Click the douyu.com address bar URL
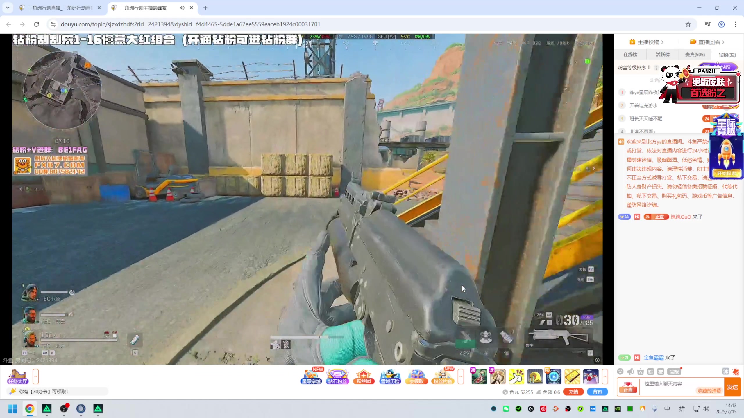The height and width of the screenshot is (418, 744). 190,24
